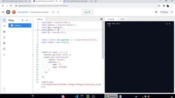
Task: Click the green status indicator beside the repl name
Action: (x=53, y=12)
